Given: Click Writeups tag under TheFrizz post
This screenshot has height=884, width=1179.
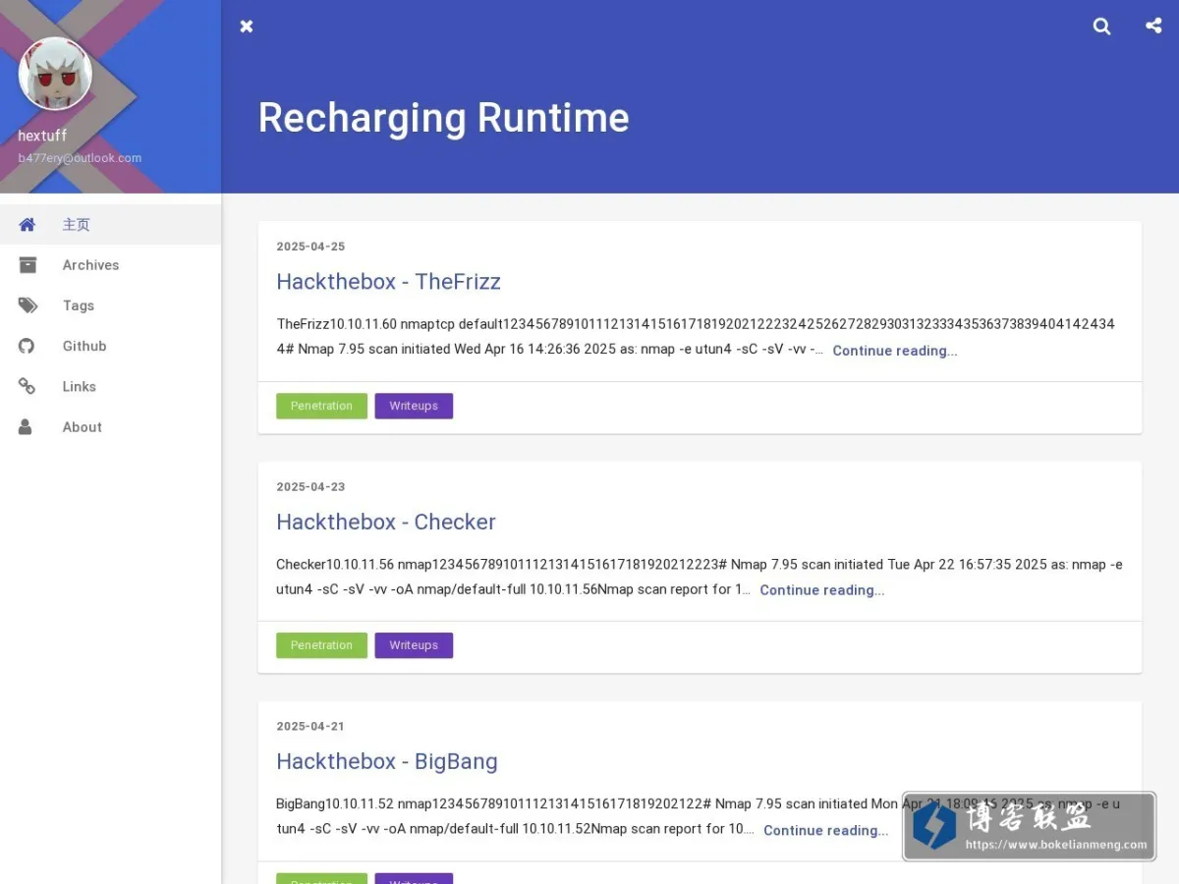Looking at the screenshot, I should pos(414,406).
